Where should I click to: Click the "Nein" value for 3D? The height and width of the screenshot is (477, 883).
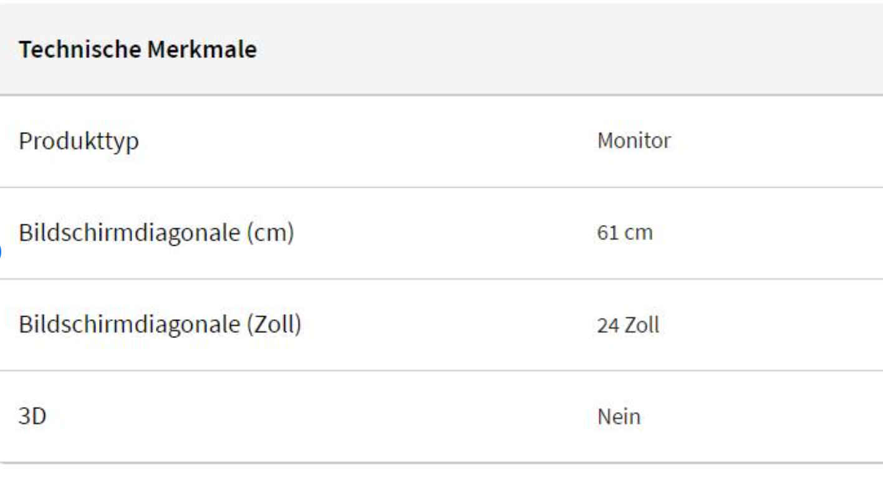coord(619,417)
